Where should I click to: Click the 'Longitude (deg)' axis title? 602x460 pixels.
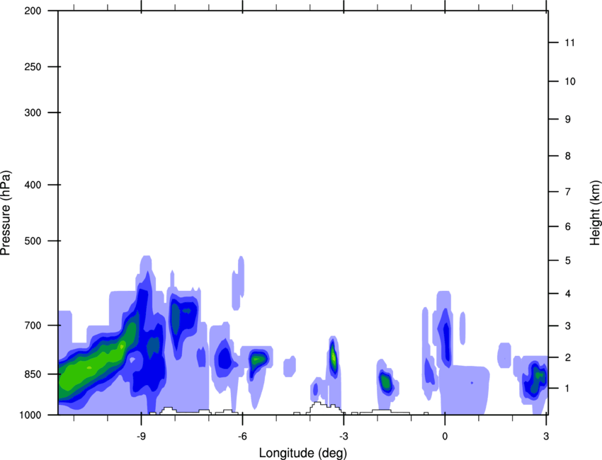point(303,453)
